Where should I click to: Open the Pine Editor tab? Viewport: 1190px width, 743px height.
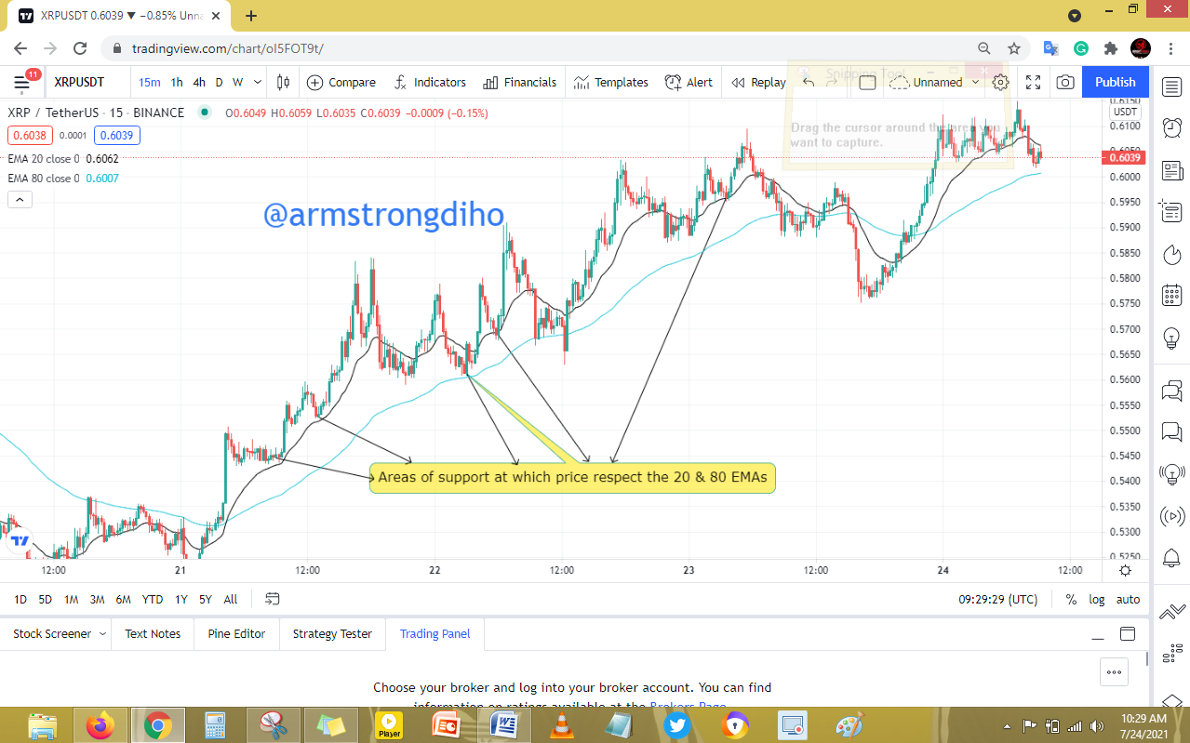(x=236, y=634)
